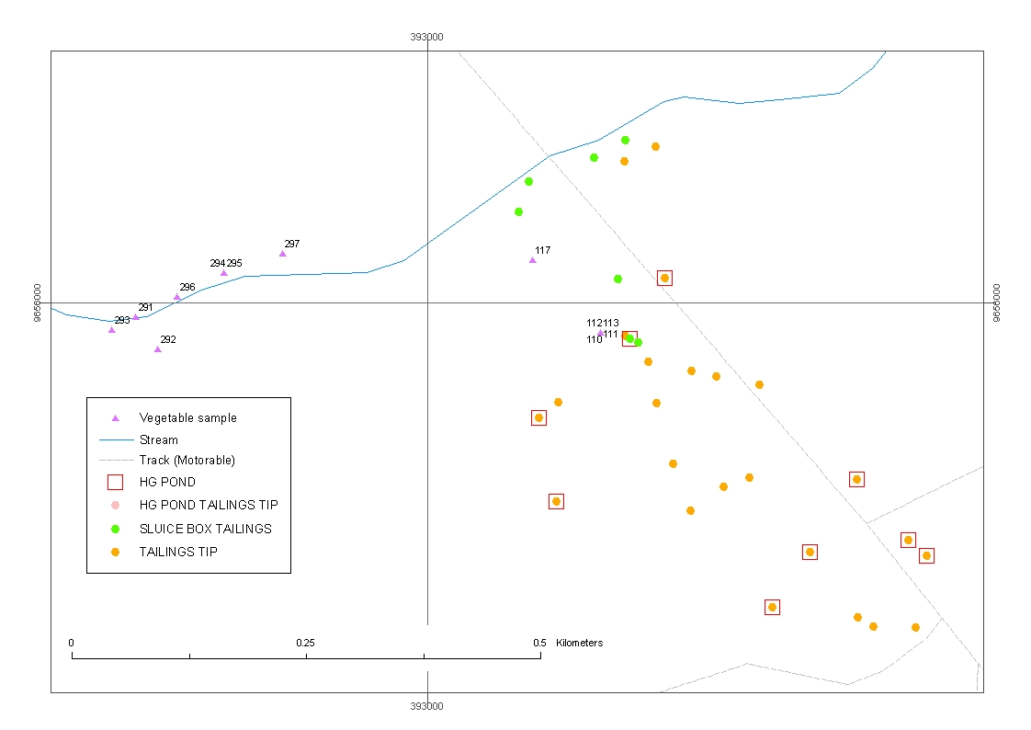Screen dimensions: 1031x730
Task: Click the blue Stream line legend symbol
Action: pyautogui.click(x=116, y=440)
